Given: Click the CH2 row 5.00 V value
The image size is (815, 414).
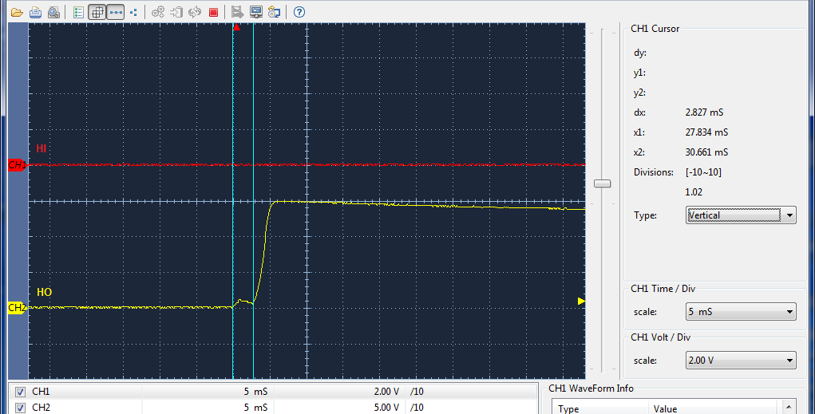Looking at the screenshot, I should pos(386,408).
